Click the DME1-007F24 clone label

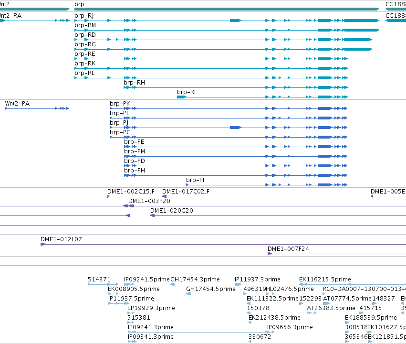[x=288, y=249]
